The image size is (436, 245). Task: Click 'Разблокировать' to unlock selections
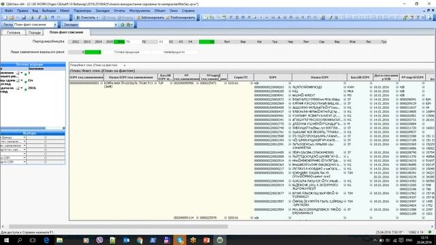coord(181,18)
